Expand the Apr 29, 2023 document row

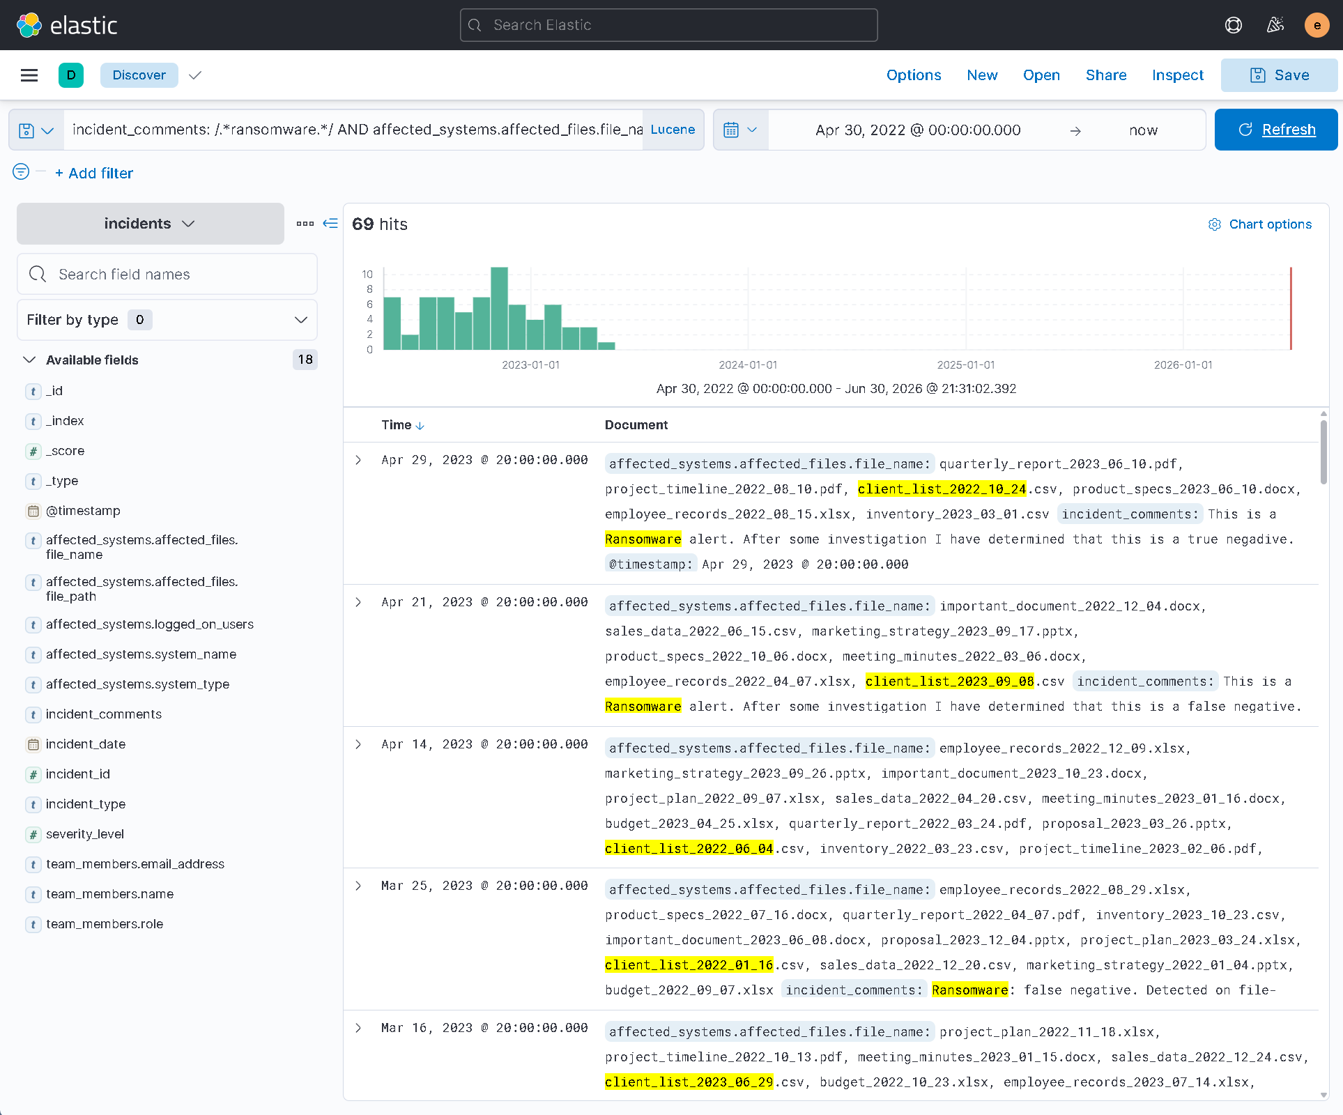coord(358,460)
